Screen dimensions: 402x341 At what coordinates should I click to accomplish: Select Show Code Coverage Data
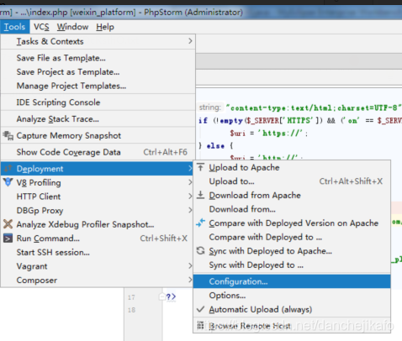(98, 152)
